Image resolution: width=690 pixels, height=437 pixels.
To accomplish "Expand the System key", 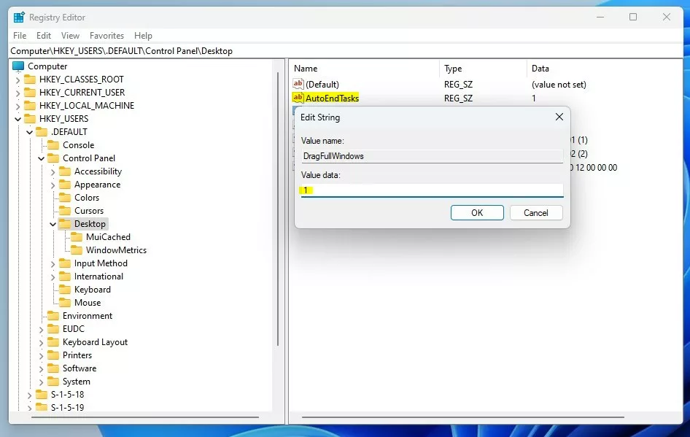I will [41, 382].
